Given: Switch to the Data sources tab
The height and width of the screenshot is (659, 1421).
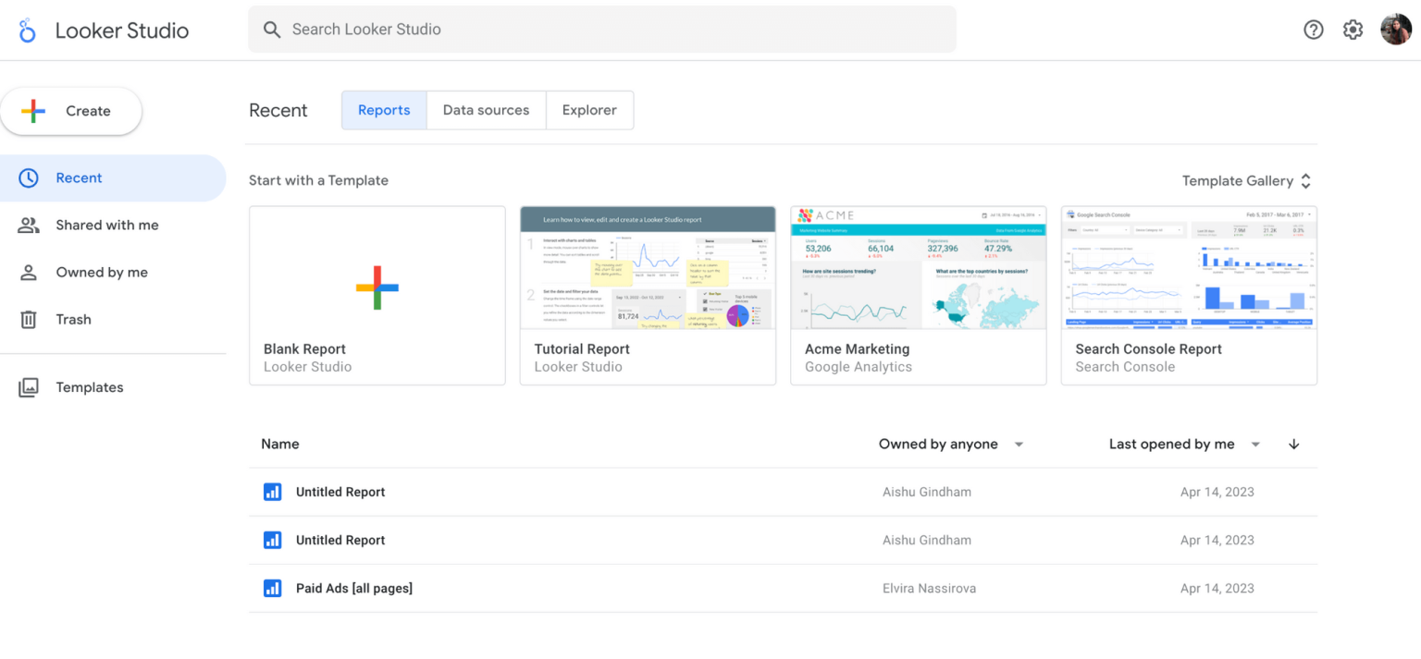Looking at the screenshot, I should tap(486, 110).
